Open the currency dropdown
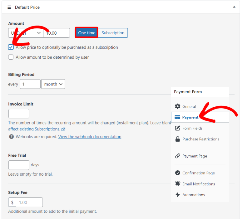This screenshot has width=242, height=219. [x=26, y=33]
